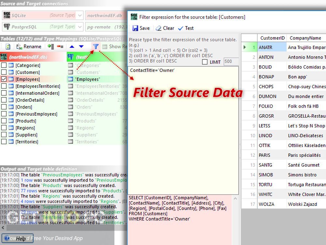This screenshot has height=245, width=326.
Task: Click the "Categories" target table icon
Action: [70, 65]
